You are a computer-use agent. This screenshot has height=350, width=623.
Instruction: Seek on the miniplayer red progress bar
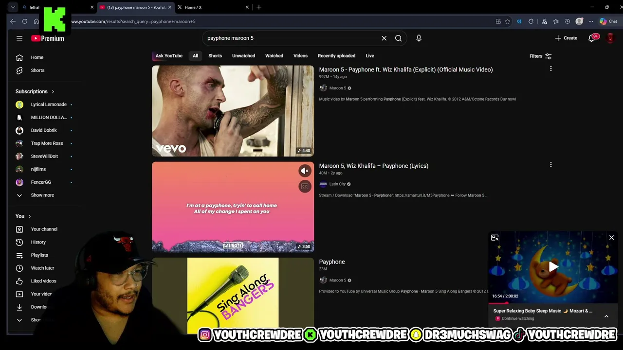click(x=553, y=303)
